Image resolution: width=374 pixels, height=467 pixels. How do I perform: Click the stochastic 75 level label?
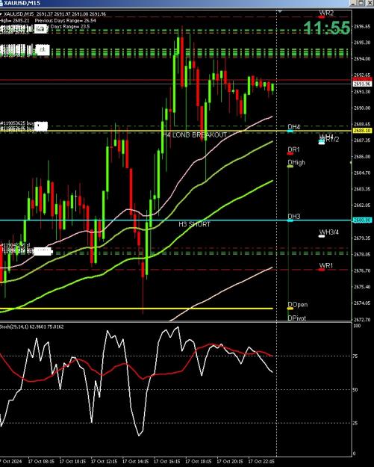(355, 356)
